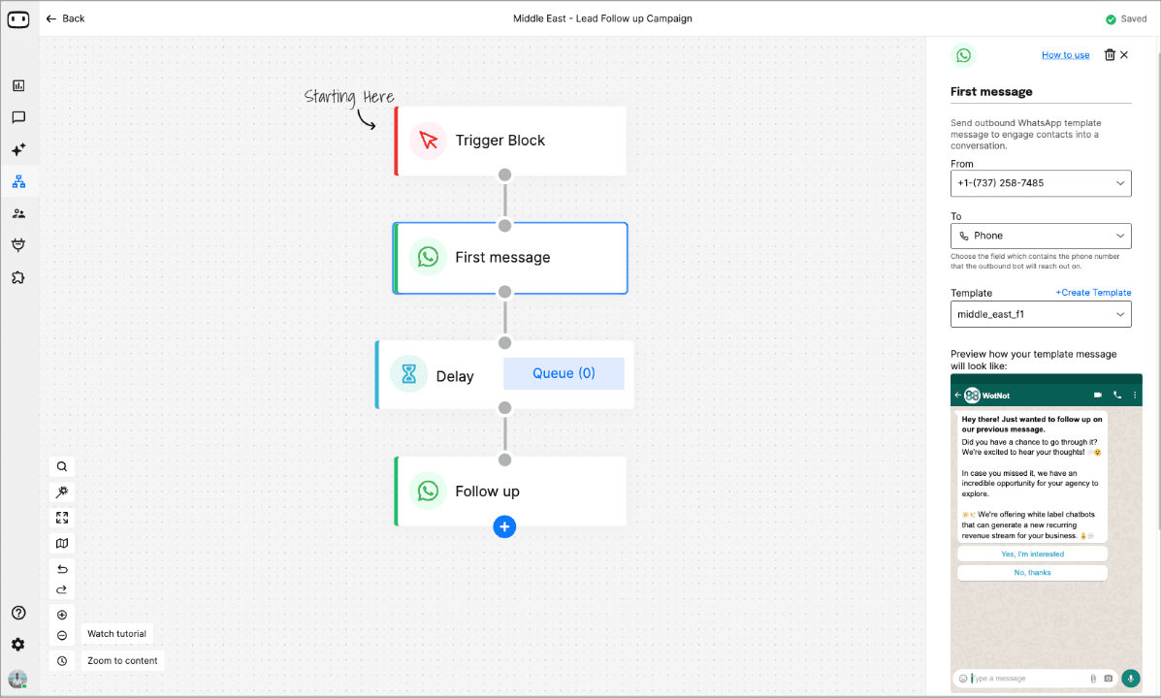Click the output connector below Delay node

click(x=504, y=408)
